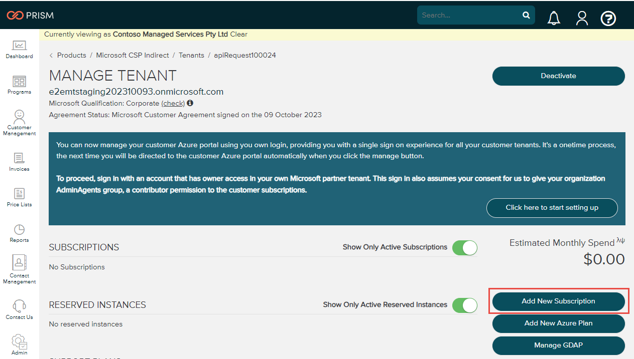Image resolution: width=634 pixels, height=359 pixels.
Task: Click the breadcrumb back chevron
Action: (51, 55)
